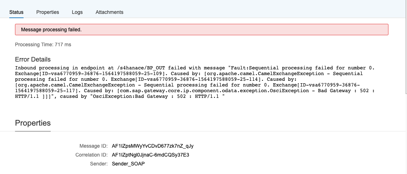Click the Error Details heading
Screen dimensions: 407x174
click(33, 59)
